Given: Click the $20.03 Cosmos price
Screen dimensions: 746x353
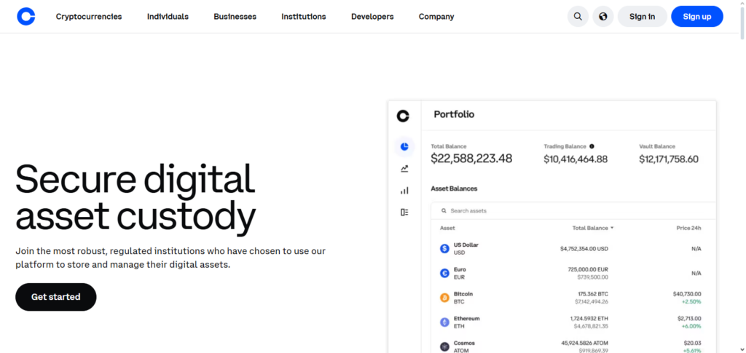Looking at the screenshot, I should pos(693,343).
